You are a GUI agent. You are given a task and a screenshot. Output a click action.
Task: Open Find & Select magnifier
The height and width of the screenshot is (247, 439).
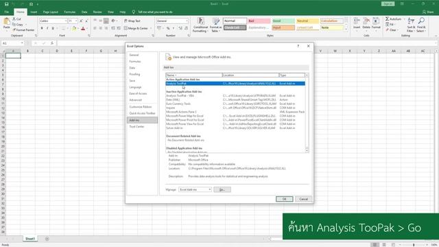[x=421, y=25]
